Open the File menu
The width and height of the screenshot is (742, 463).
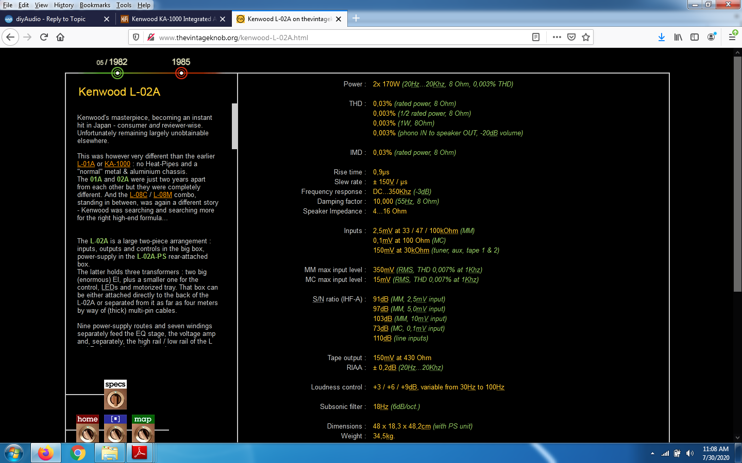(x=8, y=5)
